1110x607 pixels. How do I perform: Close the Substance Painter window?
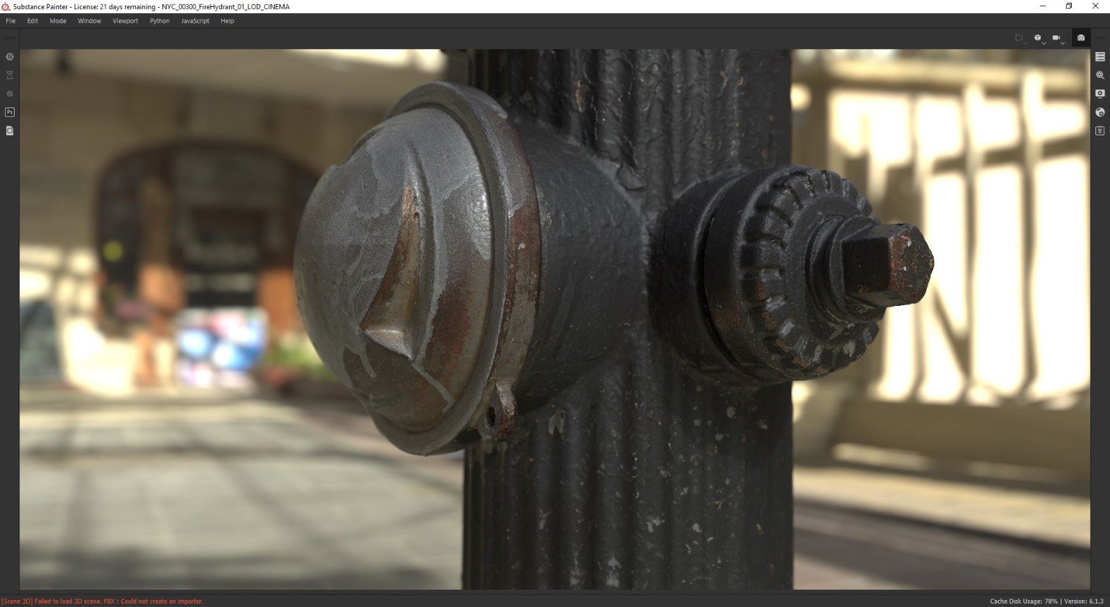point(1096,6)
